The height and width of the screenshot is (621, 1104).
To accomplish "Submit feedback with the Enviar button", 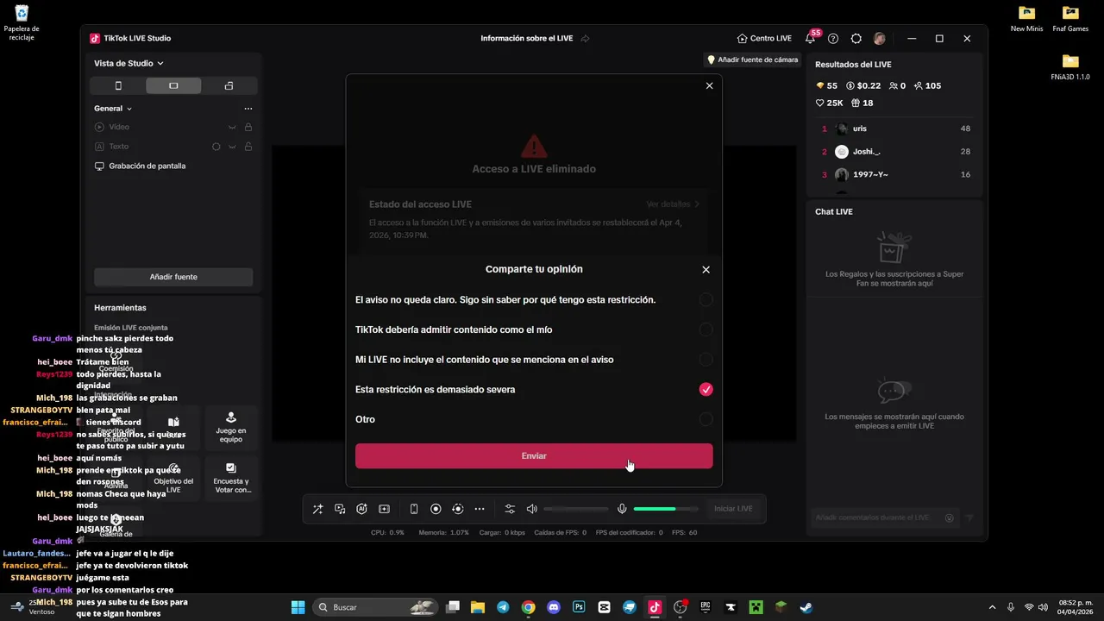I will tap(534, 456).
